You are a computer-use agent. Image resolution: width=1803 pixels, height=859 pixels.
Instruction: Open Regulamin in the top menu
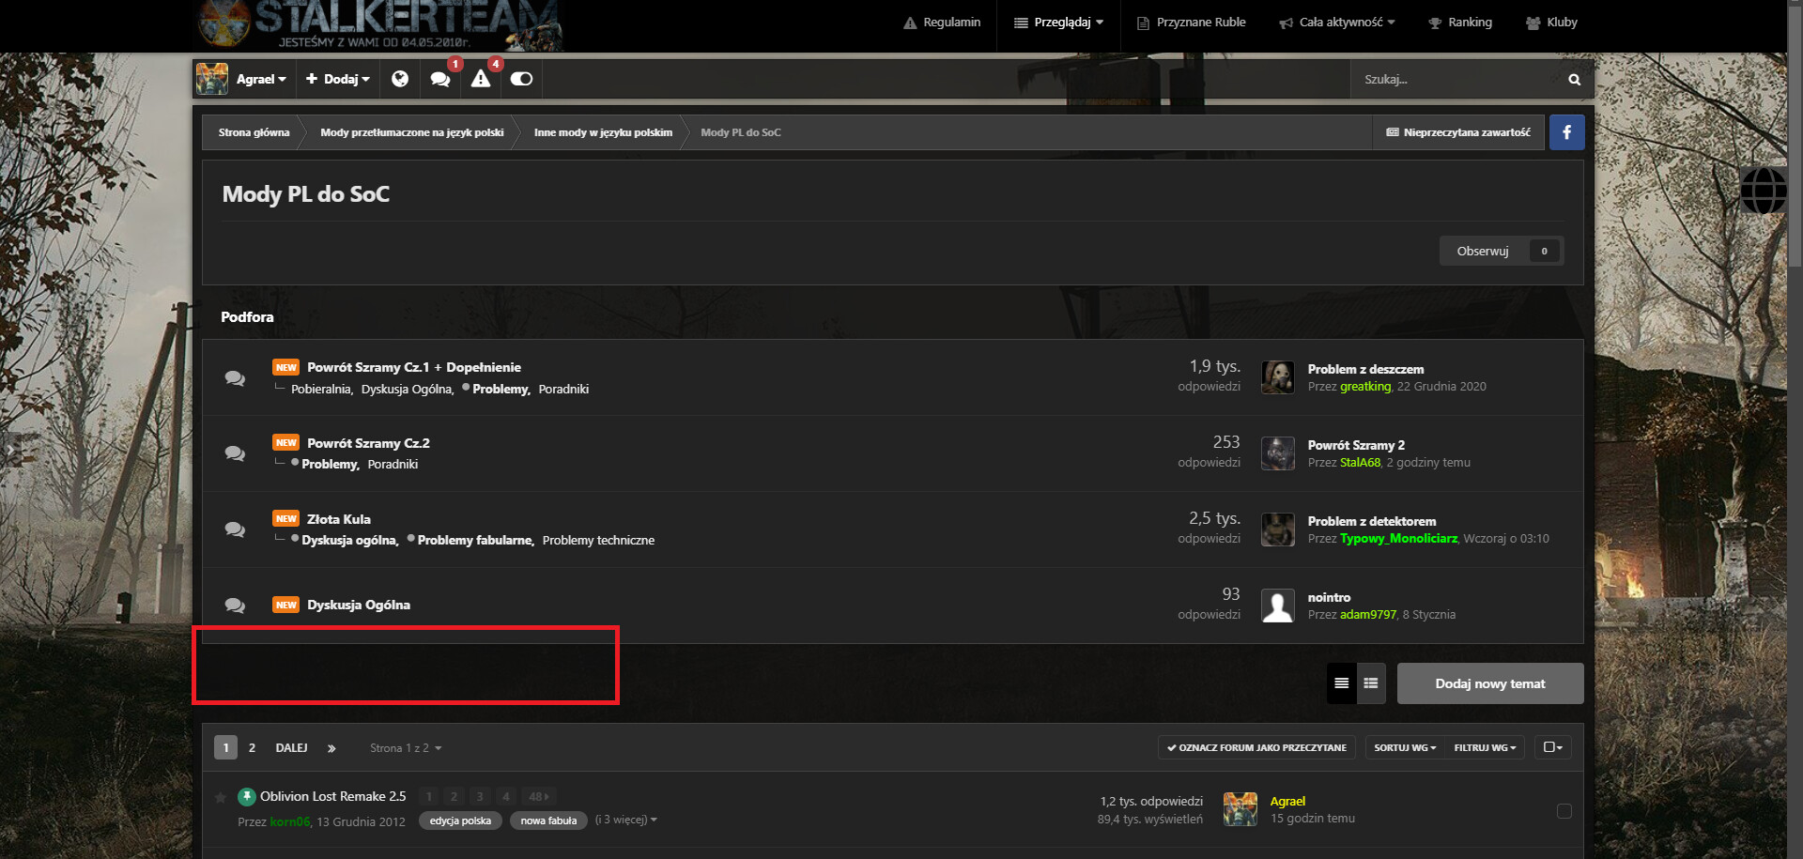click(x=942, y=23)
